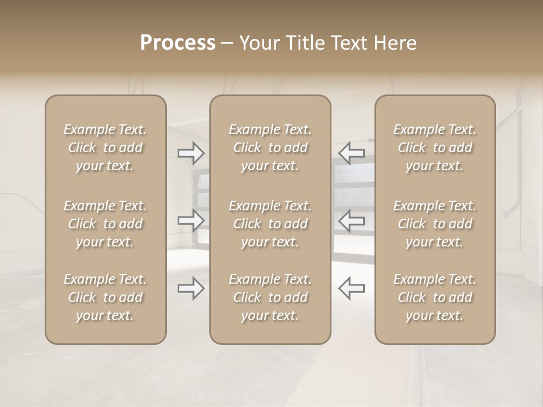
Task: Click the top left-pointing arrow
Action: 351,153
